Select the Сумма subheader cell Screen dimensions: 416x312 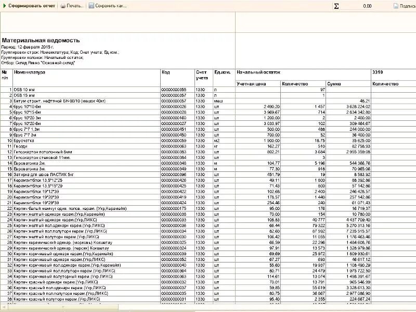coord(348,84)
